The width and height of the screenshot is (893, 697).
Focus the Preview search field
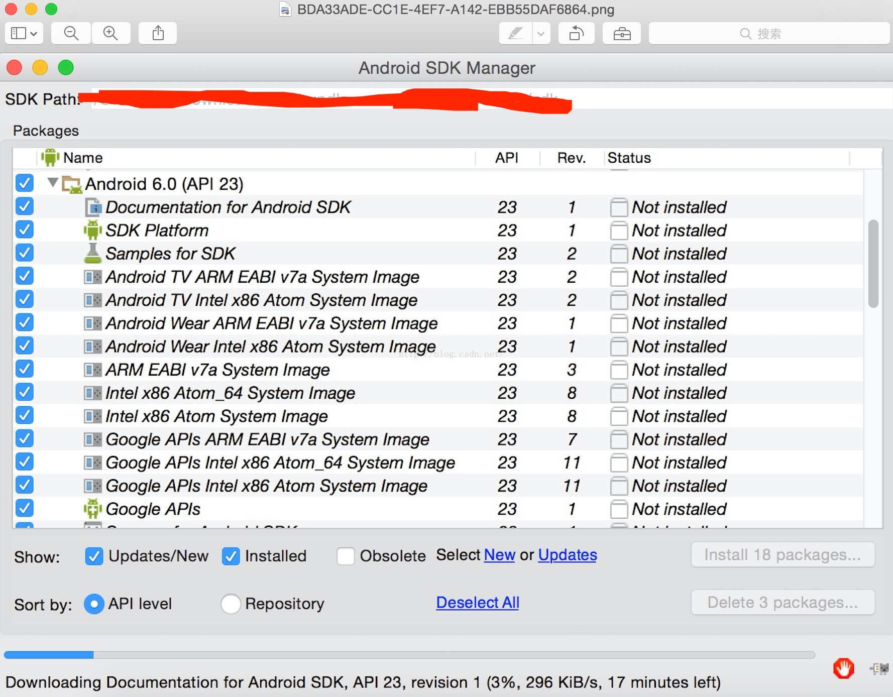768,34
